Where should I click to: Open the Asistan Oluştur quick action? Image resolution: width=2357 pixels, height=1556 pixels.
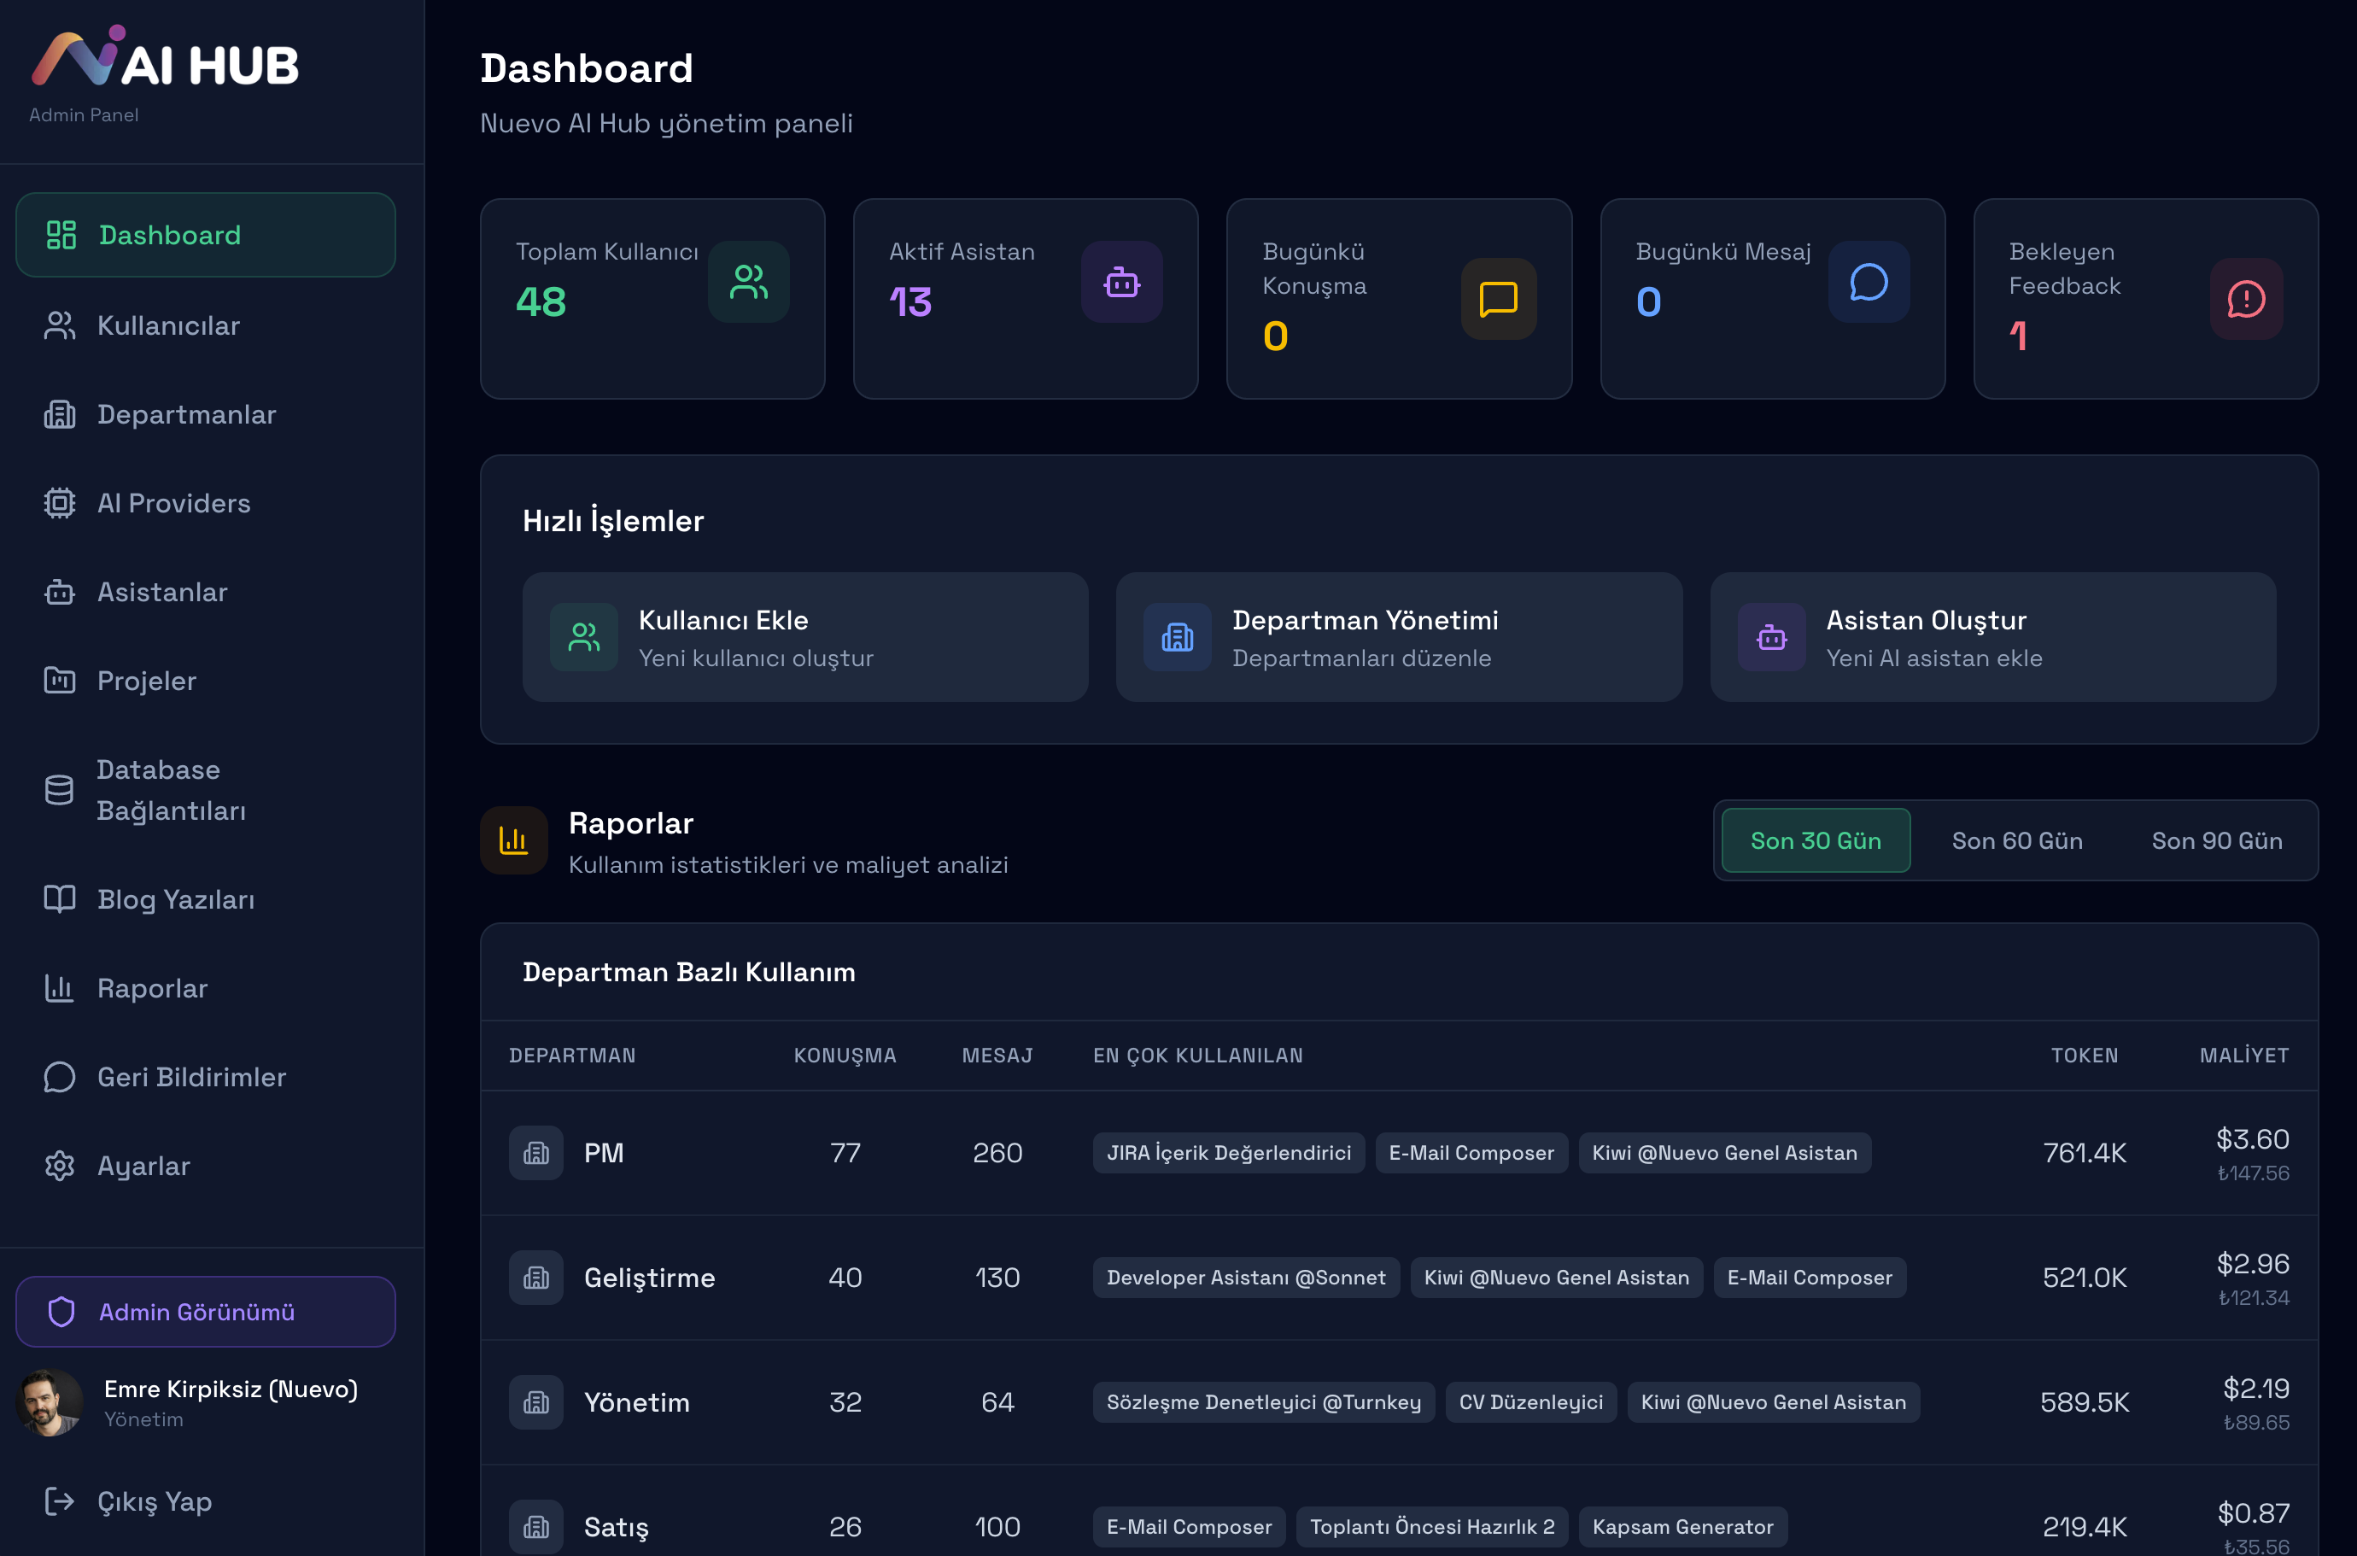[1991, 637]
